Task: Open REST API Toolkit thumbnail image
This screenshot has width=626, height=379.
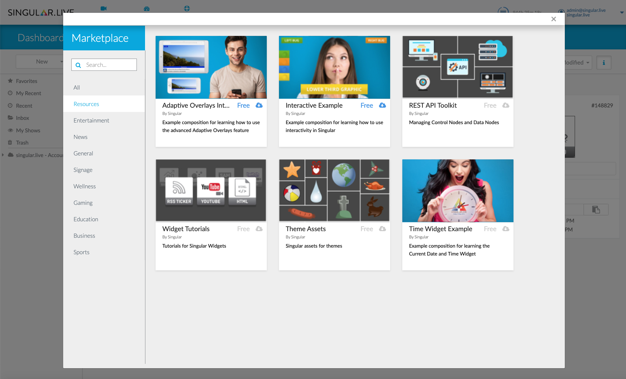Action: pos(458,67)
